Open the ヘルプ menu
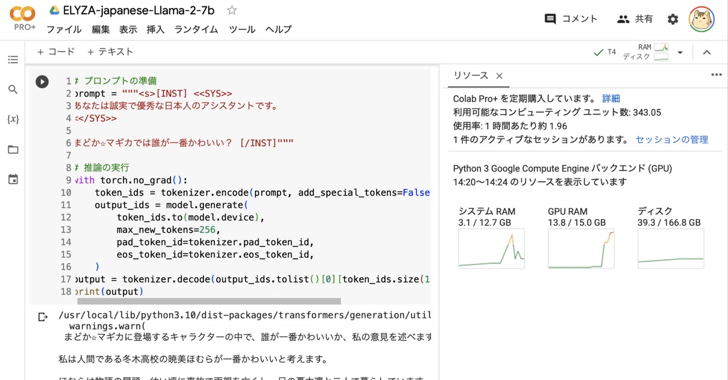Viewport: 728px width, 380px height. coord(278,30)
